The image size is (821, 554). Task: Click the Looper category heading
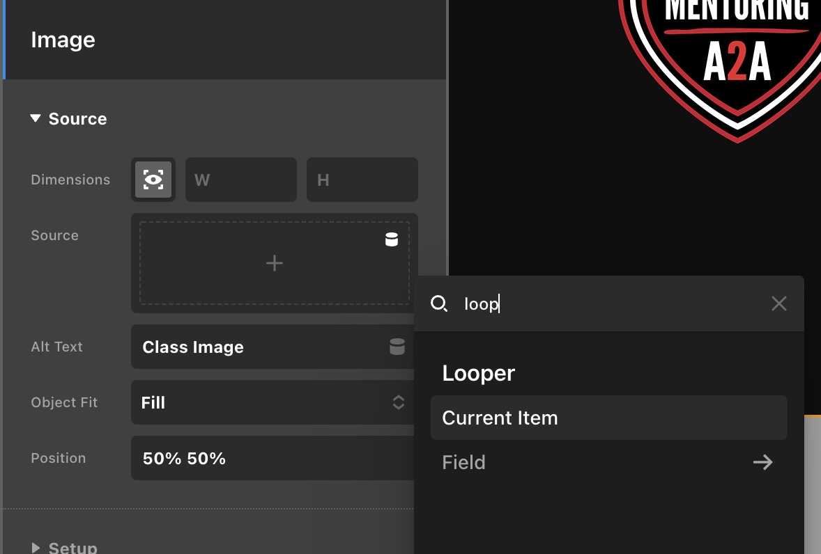point(479,373)
